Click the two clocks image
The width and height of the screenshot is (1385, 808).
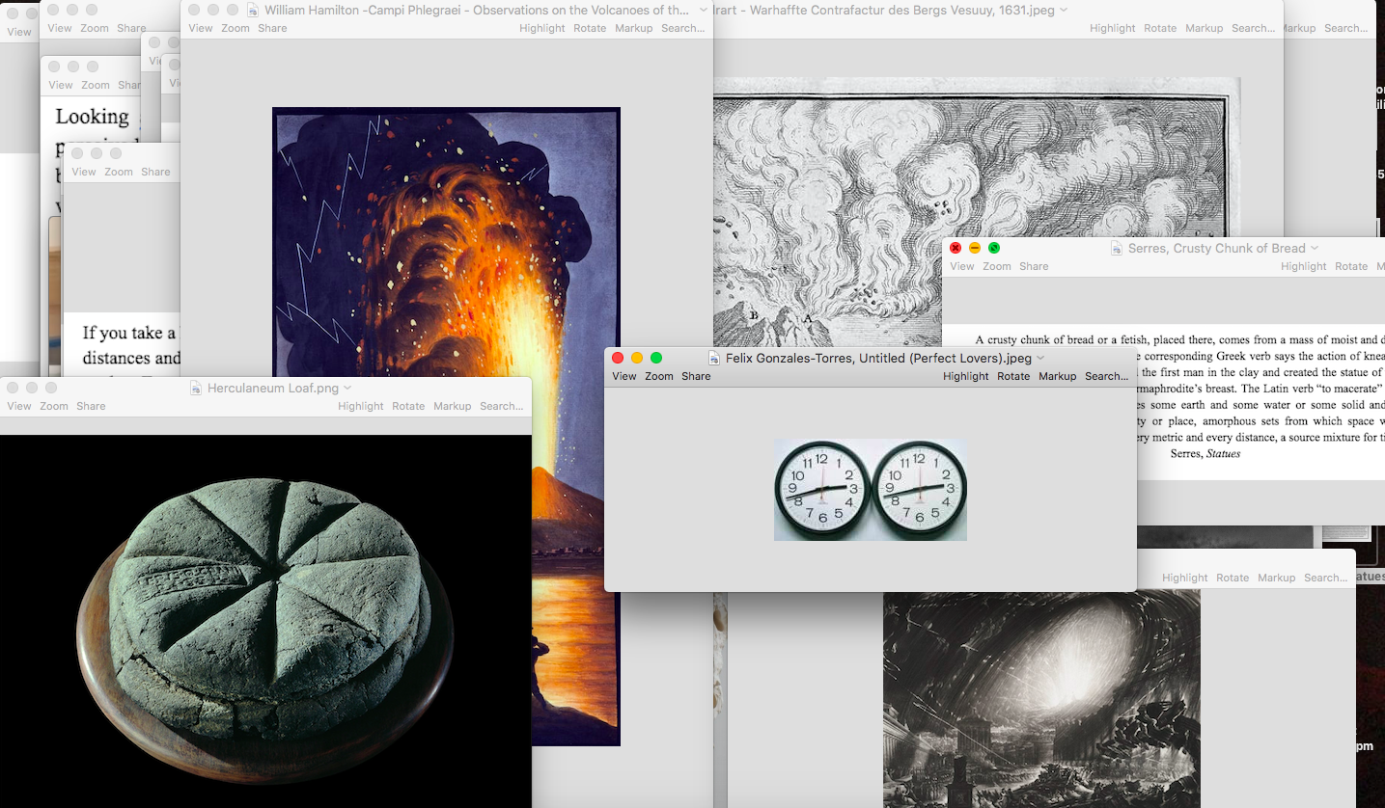pos(871,490)
